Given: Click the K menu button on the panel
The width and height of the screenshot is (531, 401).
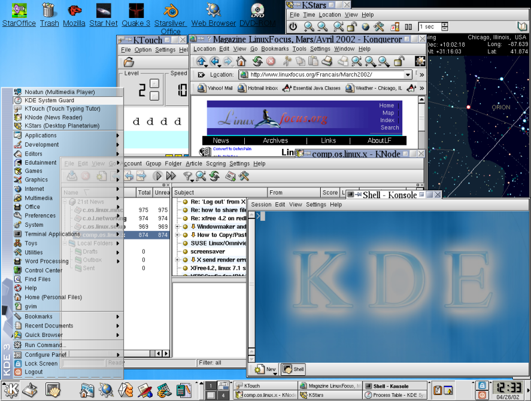Looking at the screenshot, I should [12, 391].
